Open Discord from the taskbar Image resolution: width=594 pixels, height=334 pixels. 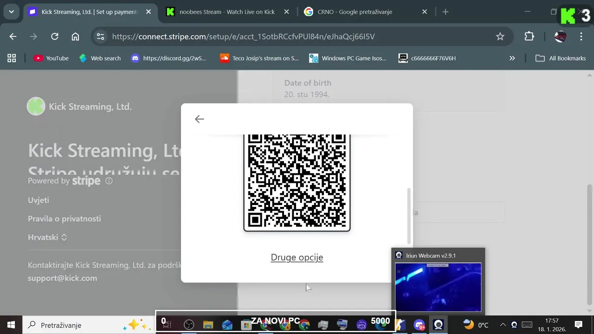coord(419,325)
